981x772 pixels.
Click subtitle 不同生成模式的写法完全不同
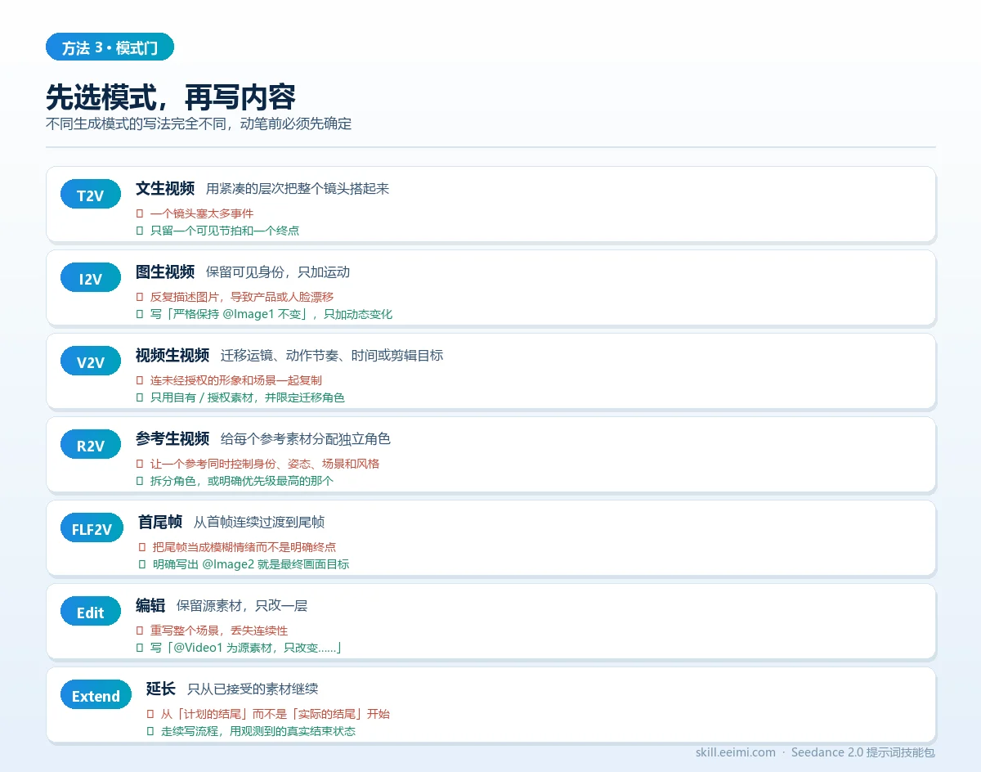pos(199,124)
